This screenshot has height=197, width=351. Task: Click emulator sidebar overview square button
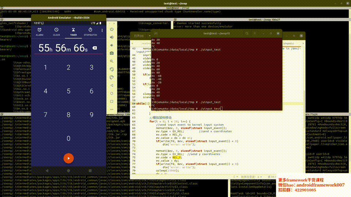[112, 101]
